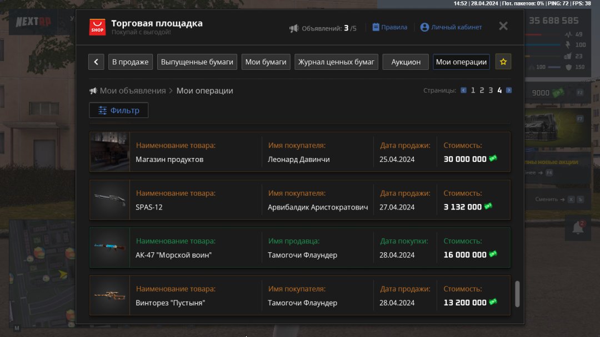
Task: Select page 4 in pagination
Action: coord(499,90)
